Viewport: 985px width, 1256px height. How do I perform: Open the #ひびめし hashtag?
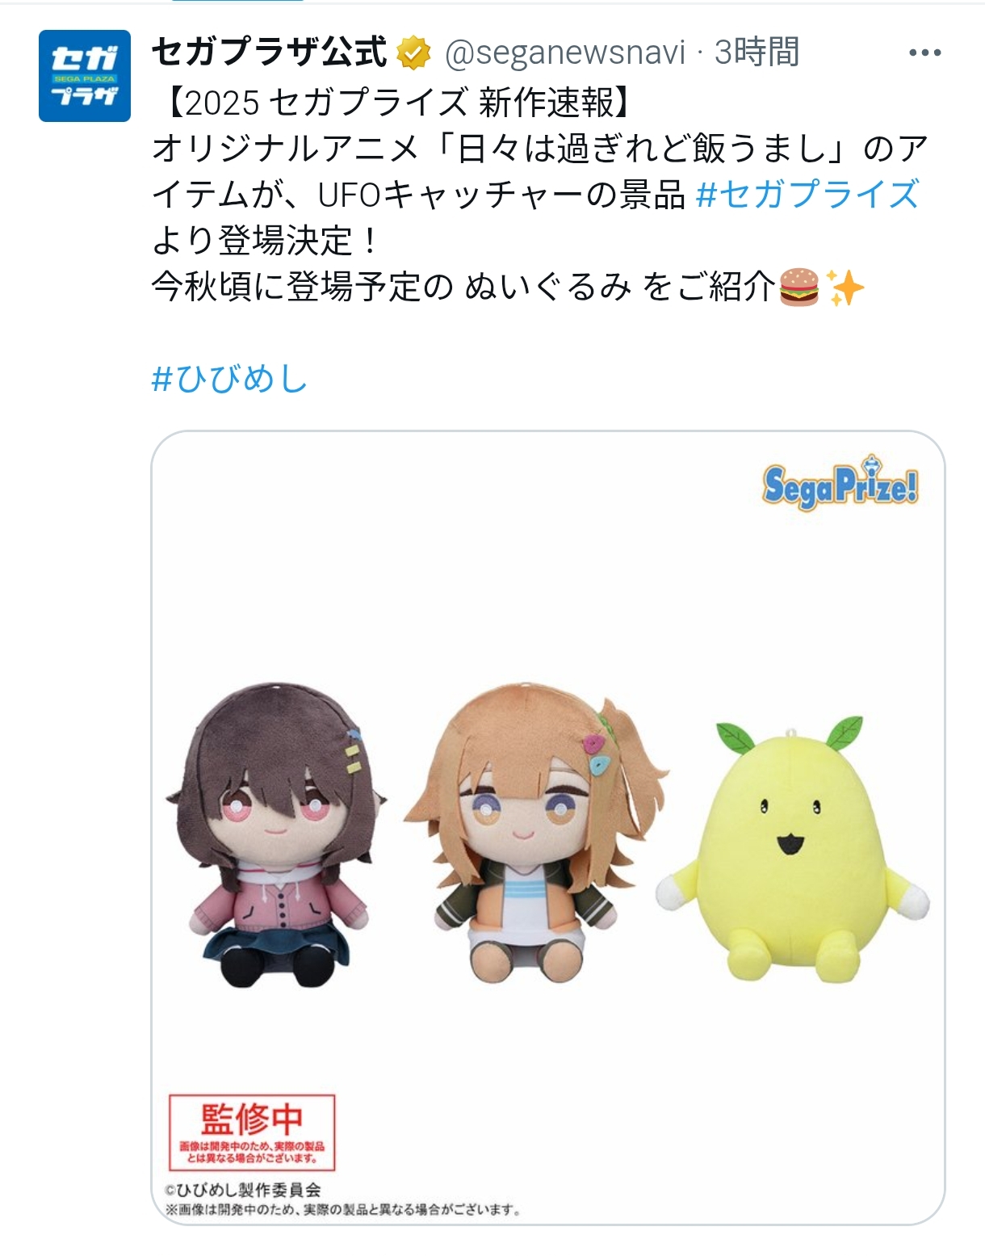pos(229,378)
